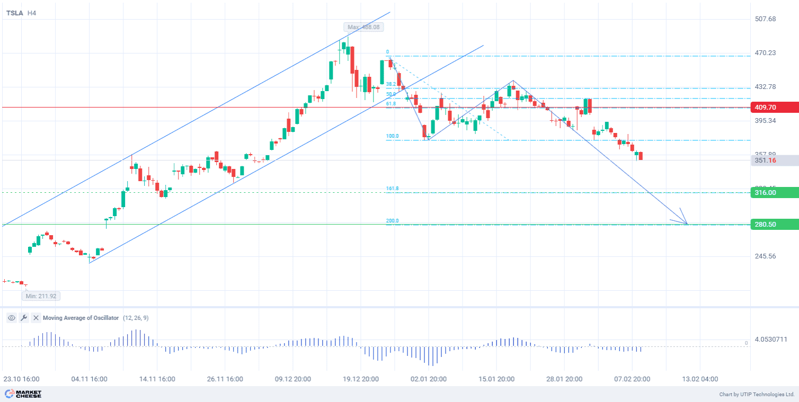799x402 pixels.
Task: Click the 26.11 16:00 date label
Action: click(225, 379)
